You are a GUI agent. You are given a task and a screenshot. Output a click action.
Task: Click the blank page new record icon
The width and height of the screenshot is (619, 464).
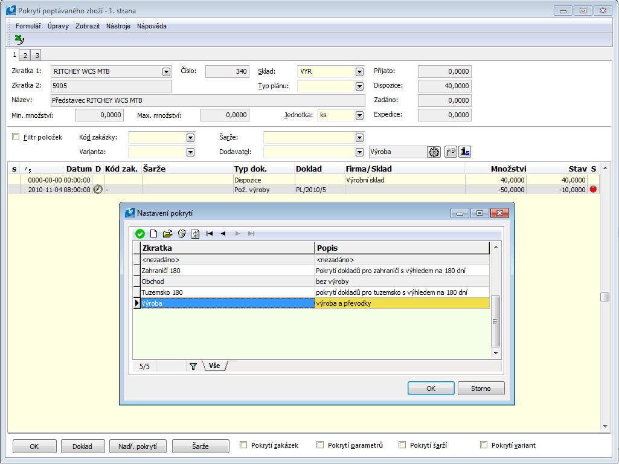point(153,234)
